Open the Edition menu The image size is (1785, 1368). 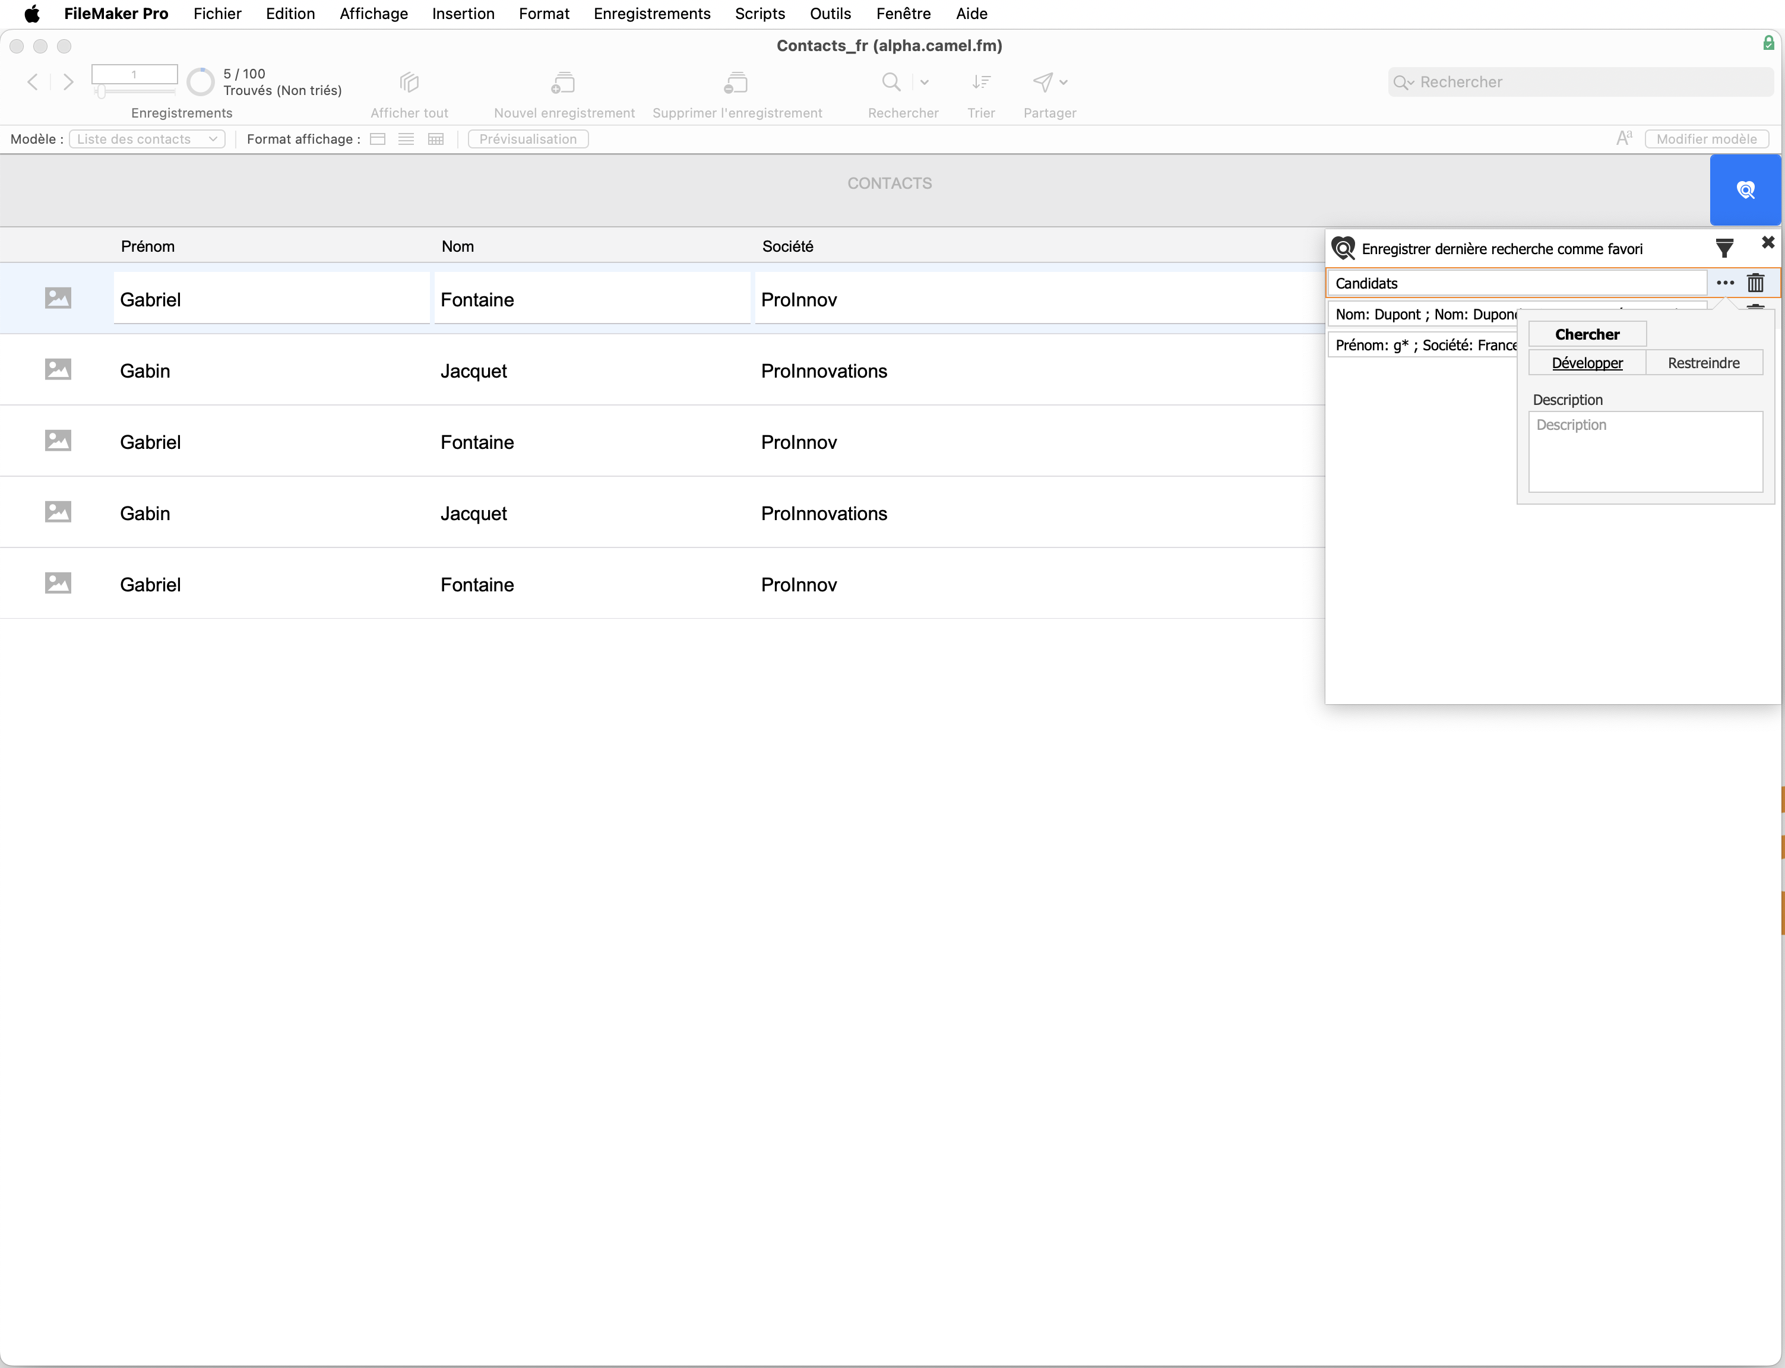291,14
